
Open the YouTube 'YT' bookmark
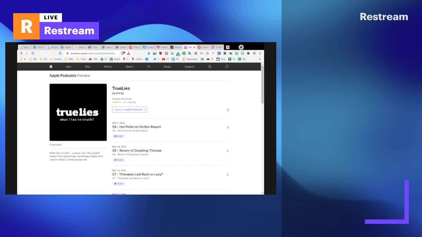point(166,59)
